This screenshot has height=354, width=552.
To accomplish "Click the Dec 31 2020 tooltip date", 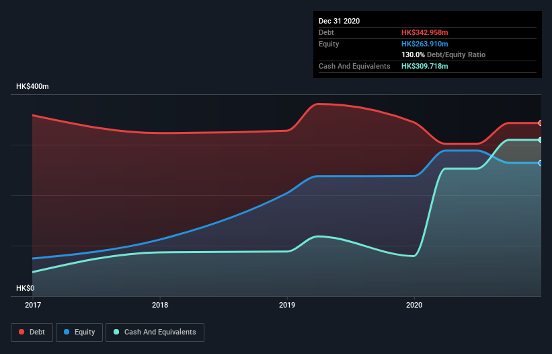I will click(339, 21).
